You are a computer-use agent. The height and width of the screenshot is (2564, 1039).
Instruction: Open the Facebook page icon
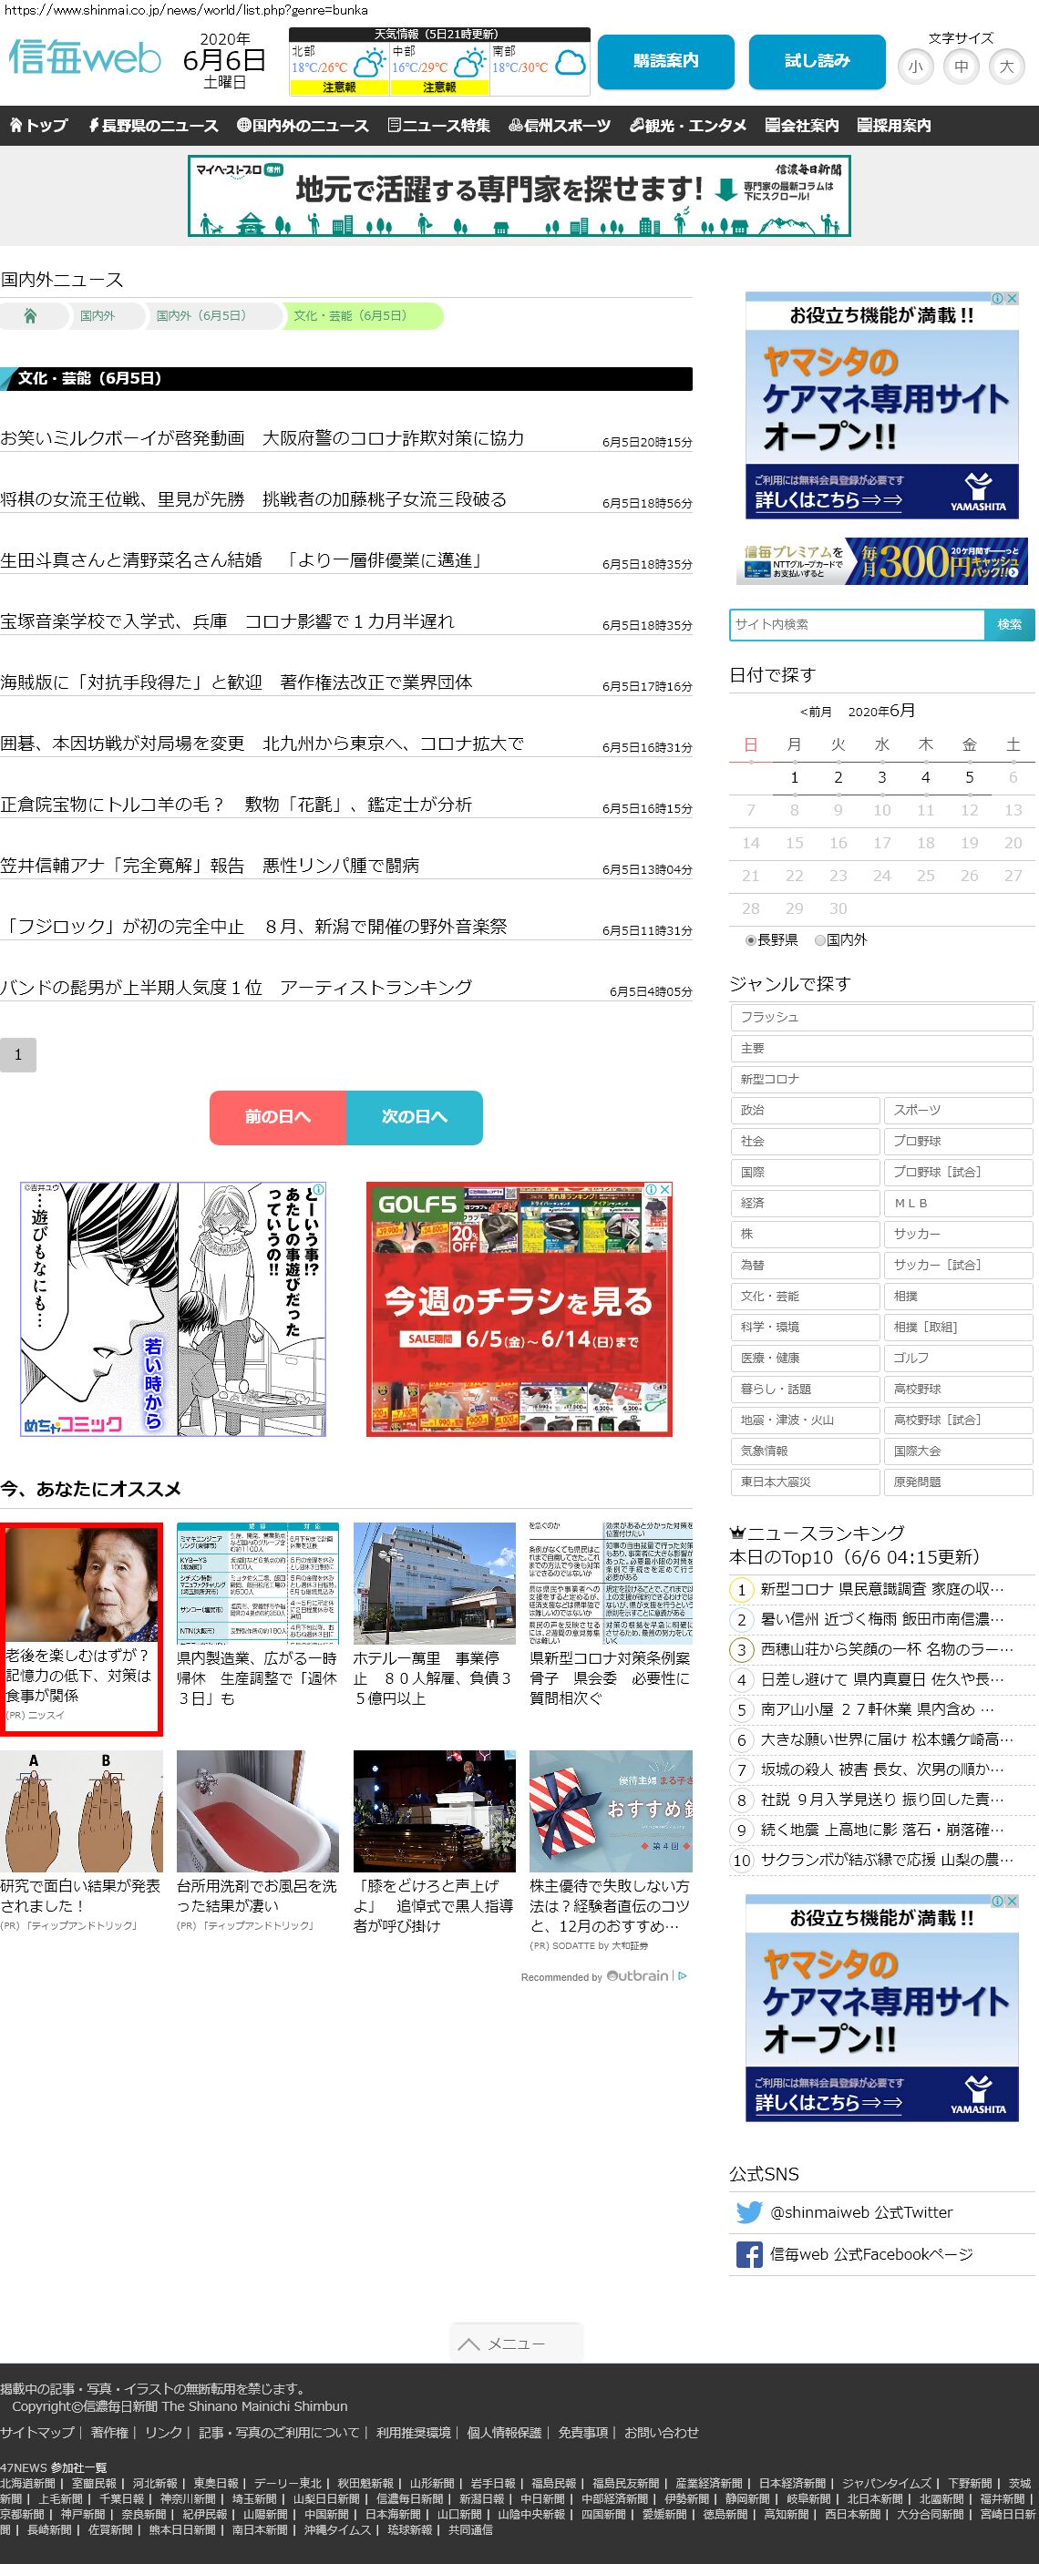tap(748, 2253)
